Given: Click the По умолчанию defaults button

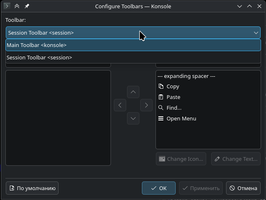Looking at the screenshot, I should coord(32,188).
